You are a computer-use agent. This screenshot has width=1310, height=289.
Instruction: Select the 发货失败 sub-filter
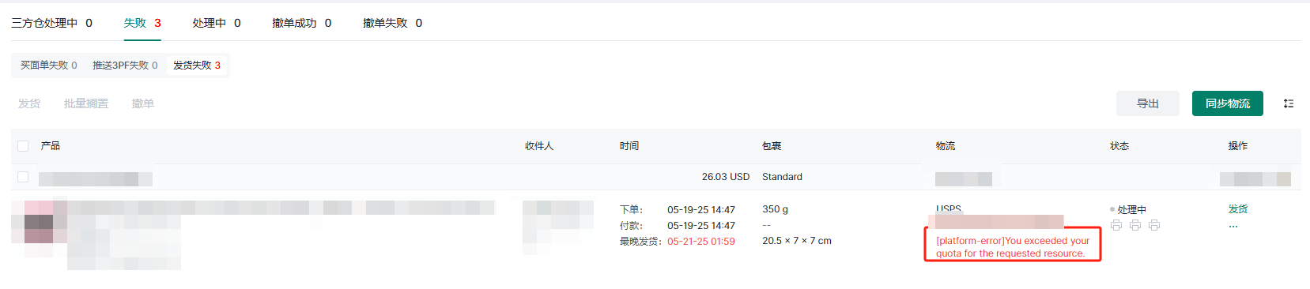197,66
